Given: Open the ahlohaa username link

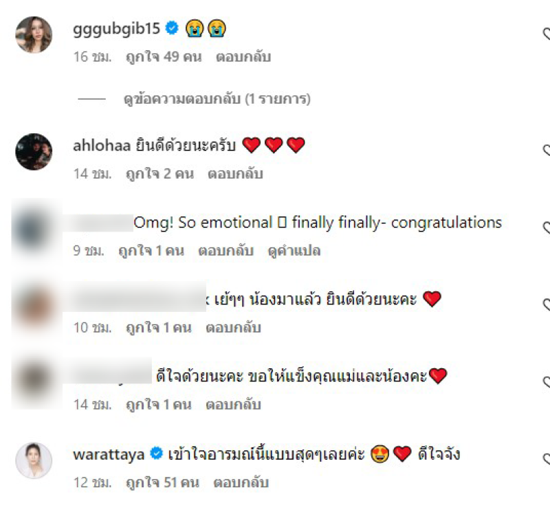Looking at the screenshot, I should 102,146.
